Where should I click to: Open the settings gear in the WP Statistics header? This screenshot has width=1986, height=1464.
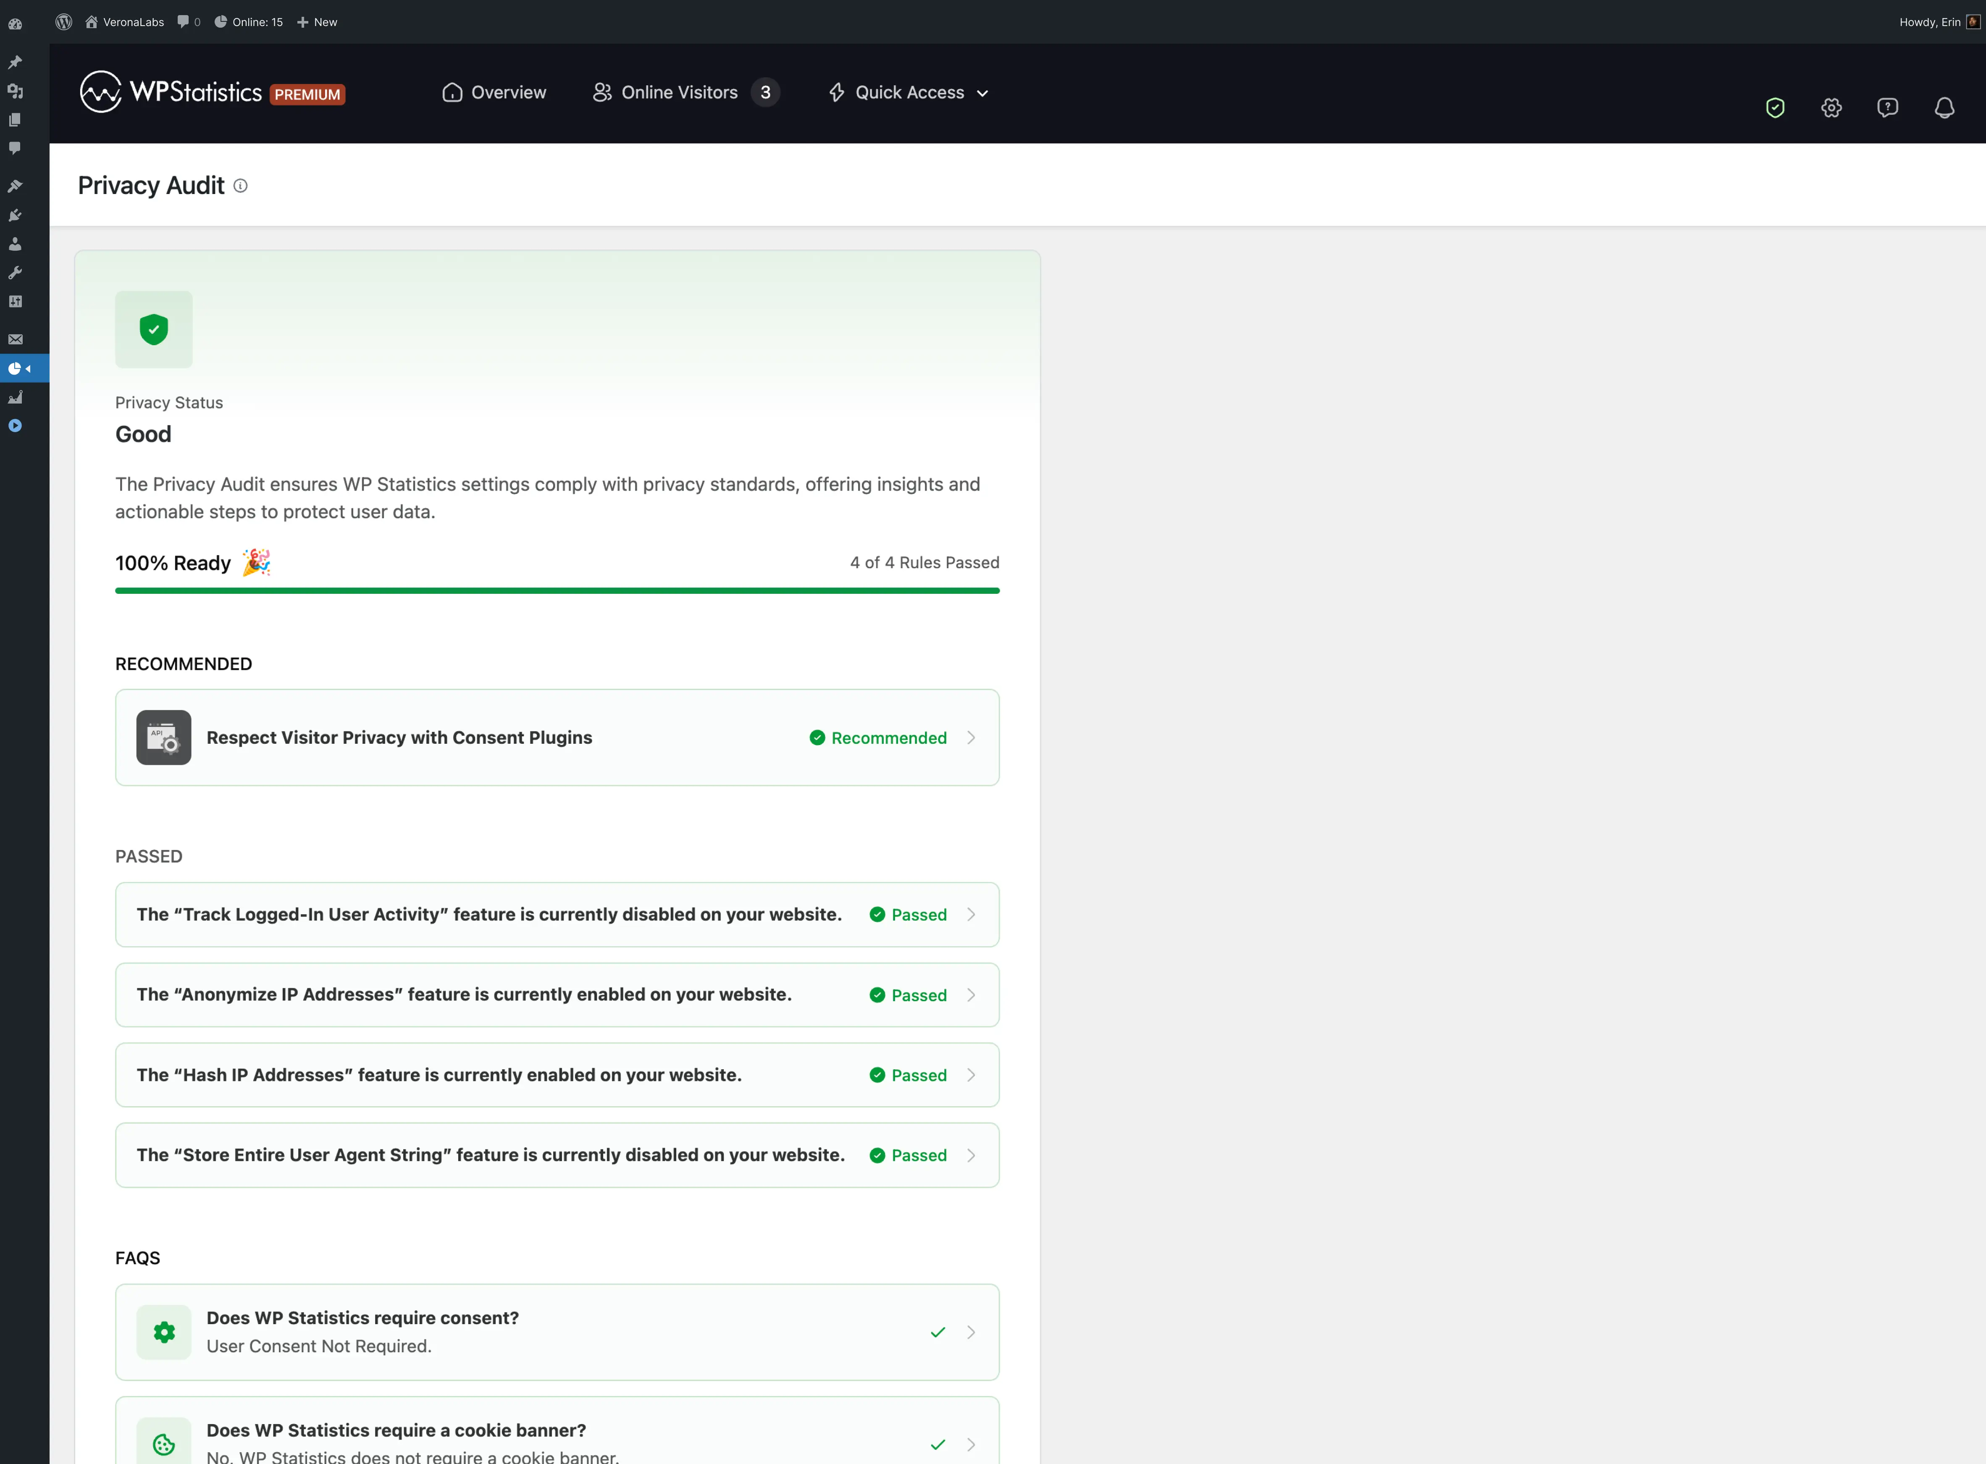pyautogui.click(x=1831, y=108)
